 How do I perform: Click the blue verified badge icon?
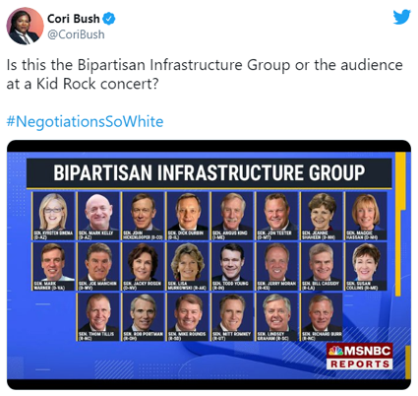pos(109,19)
